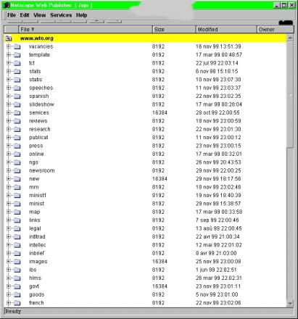Click the govt folder icon
The height and width of the screenshot is (319, 298).
click(17, 286)
